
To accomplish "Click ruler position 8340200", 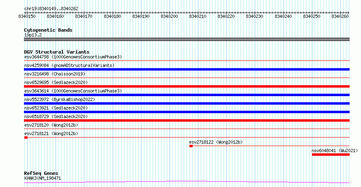I will 170,16.
